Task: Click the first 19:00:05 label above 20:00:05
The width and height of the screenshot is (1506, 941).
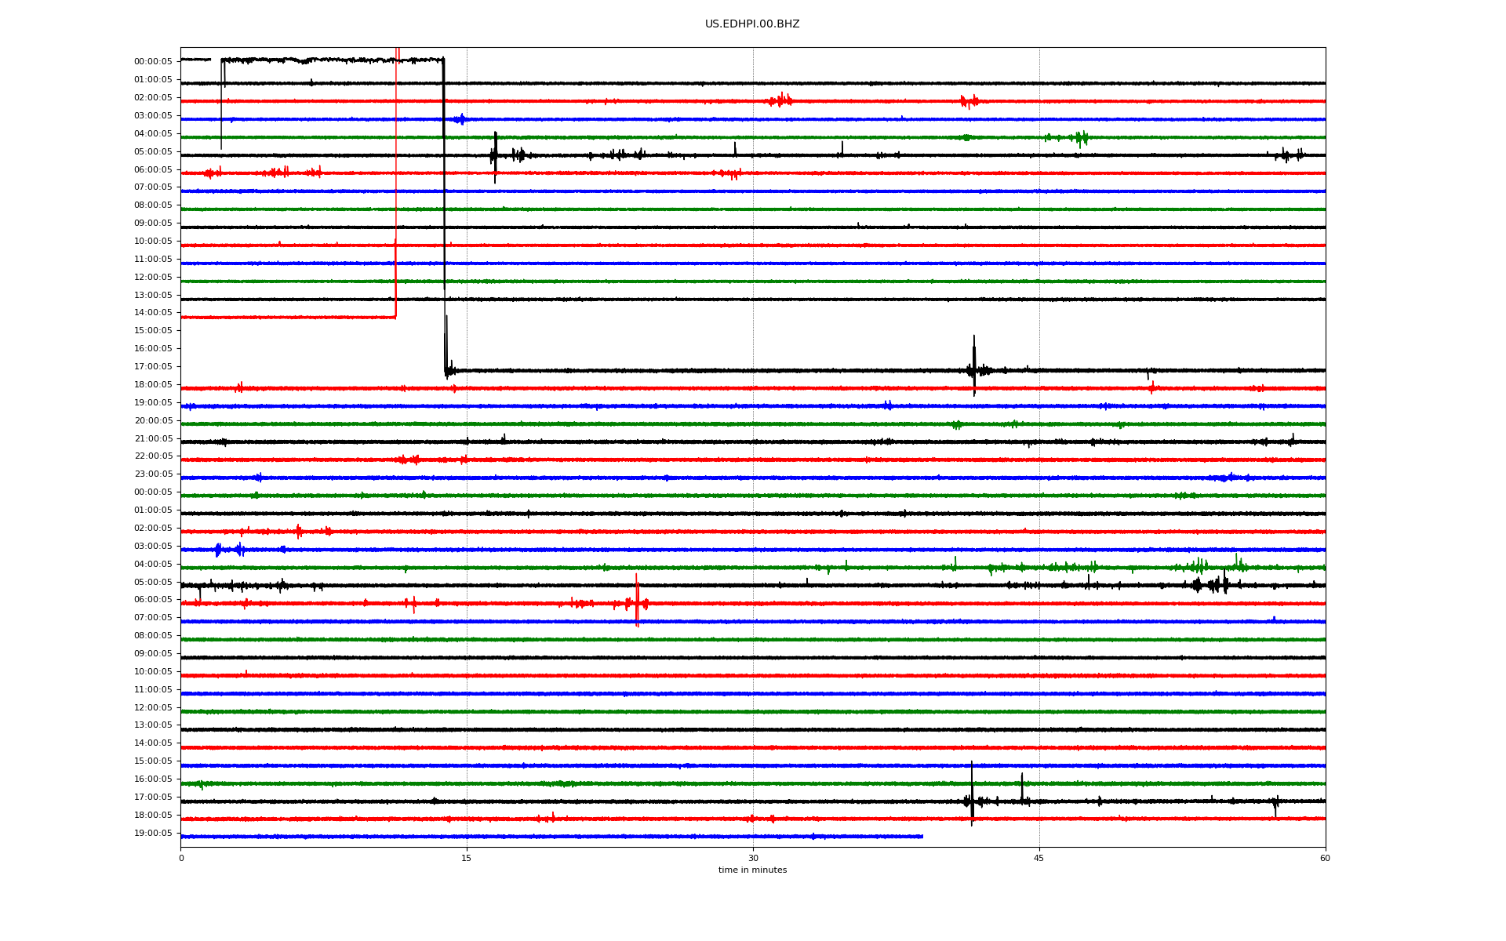Action: (153, 402)
